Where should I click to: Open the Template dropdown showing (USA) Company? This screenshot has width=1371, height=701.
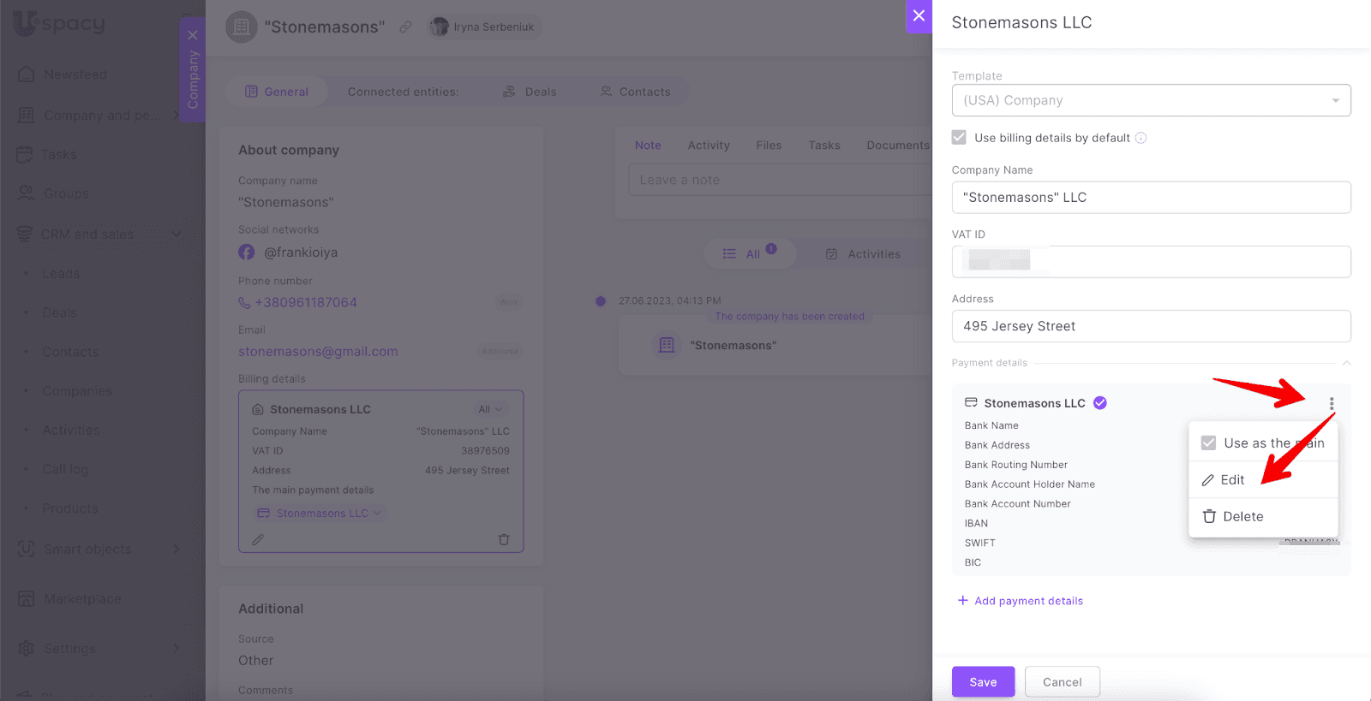[x=1151, y=100]
